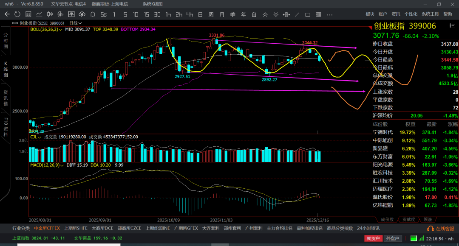Click the back arrow in toolbar
Image resolution: width=459 pixels, height=246 pixels.
pos(7,14)
